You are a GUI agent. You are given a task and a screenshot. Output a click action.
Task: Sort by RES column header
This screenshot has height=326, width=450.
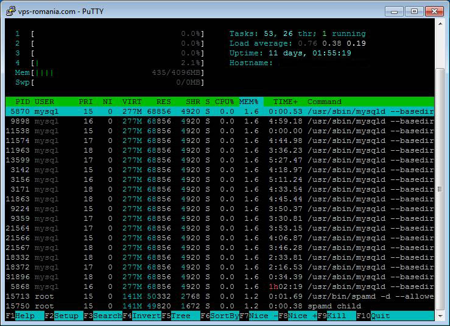coord(164,102)
